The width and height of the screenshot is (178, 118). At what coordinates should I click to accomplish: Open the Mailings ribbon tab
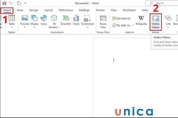(x=84, y=10)
